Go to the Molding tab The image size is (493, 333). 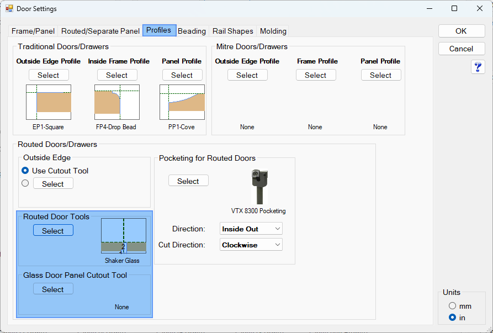(x=273, y=31)
